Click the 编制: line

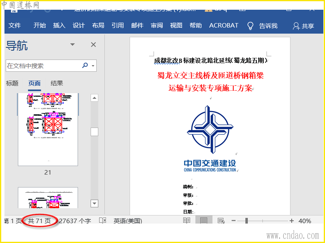coord(188,187)
